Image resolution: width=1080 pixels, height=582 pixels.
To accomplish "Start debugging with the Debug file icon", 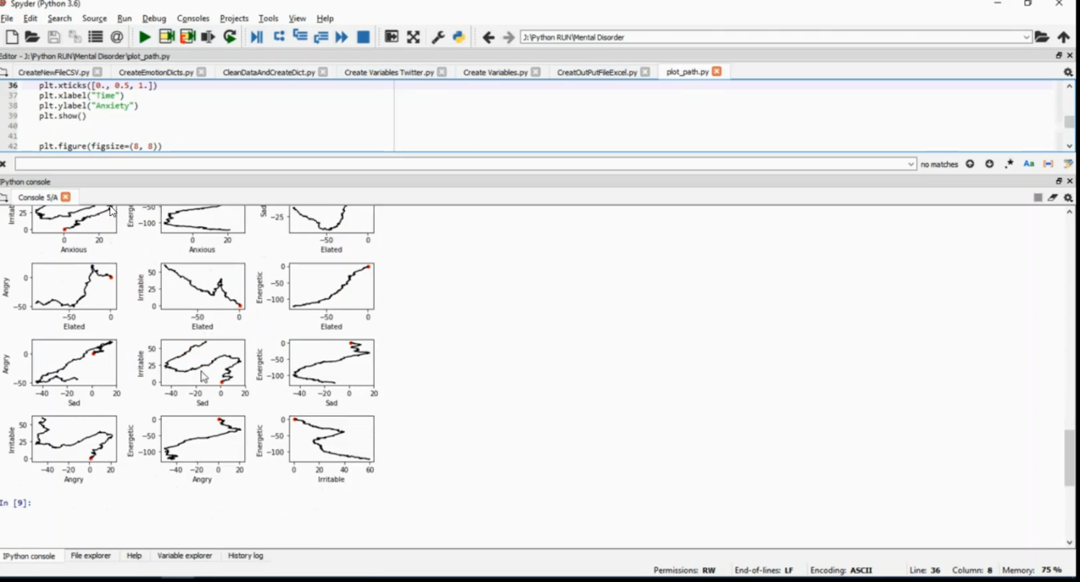I will click(256, 37).
